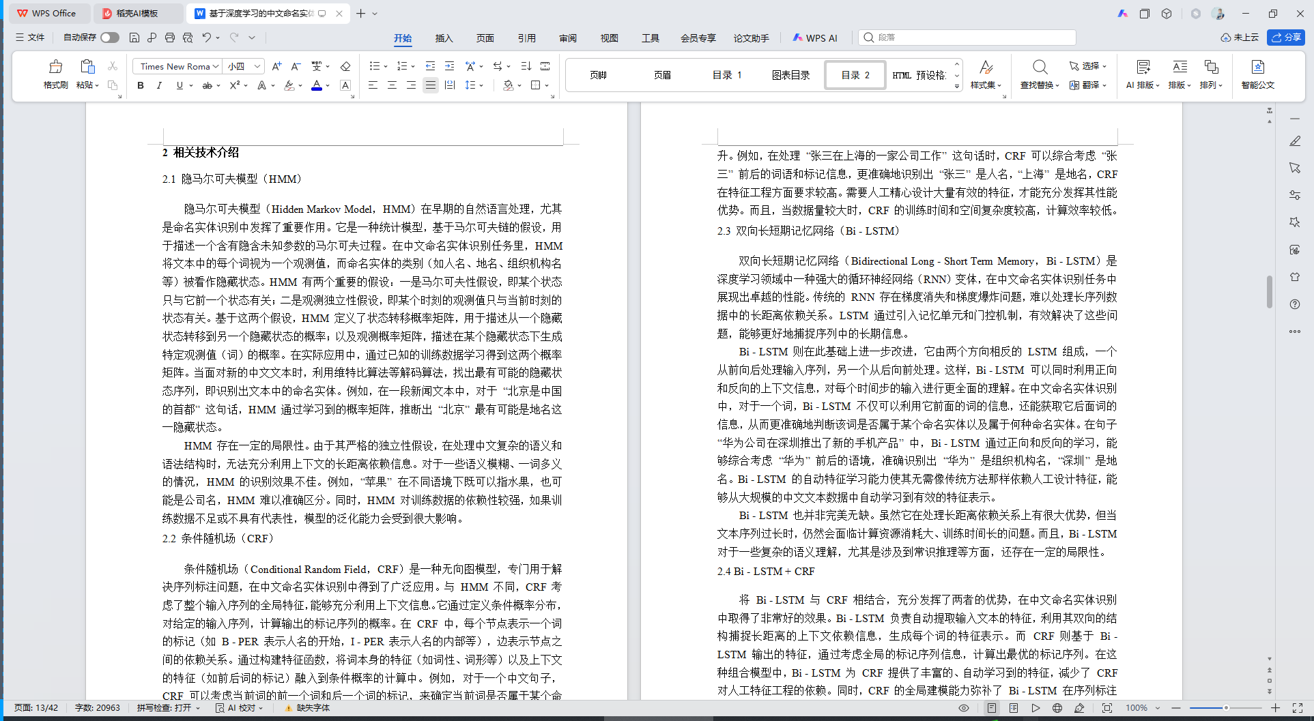This screenshot has height=721, width=1314.
Task: Click the save document icon
Action: click(134, 38)
